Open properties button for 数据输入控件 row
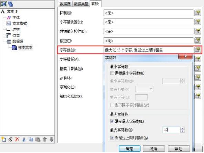The width and height of the screenshot is (204, 153). click(197, 31)
